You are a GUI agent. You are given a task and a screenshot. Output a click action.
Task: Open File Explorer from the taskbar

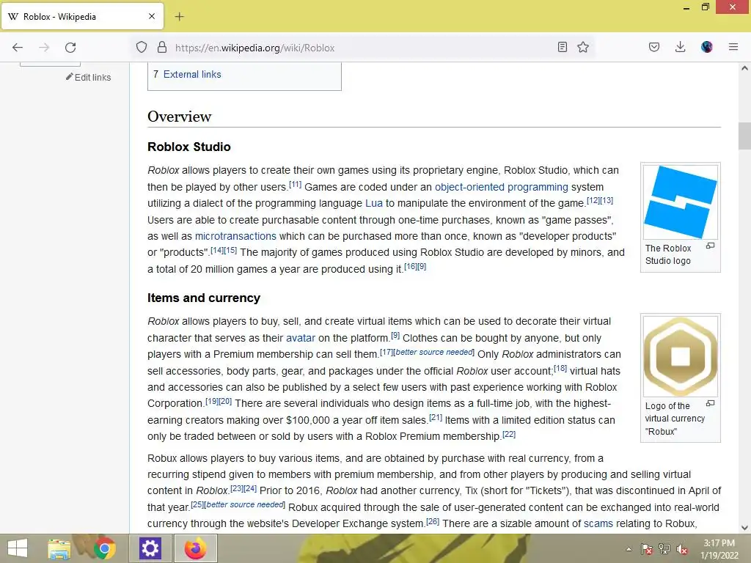click(x=59, y=548)
